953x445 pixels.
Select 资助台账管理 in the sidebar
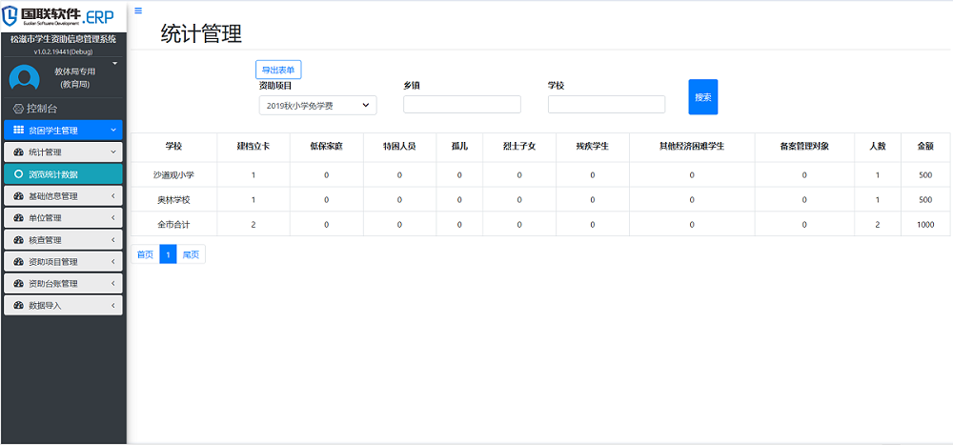click(63, 283)
